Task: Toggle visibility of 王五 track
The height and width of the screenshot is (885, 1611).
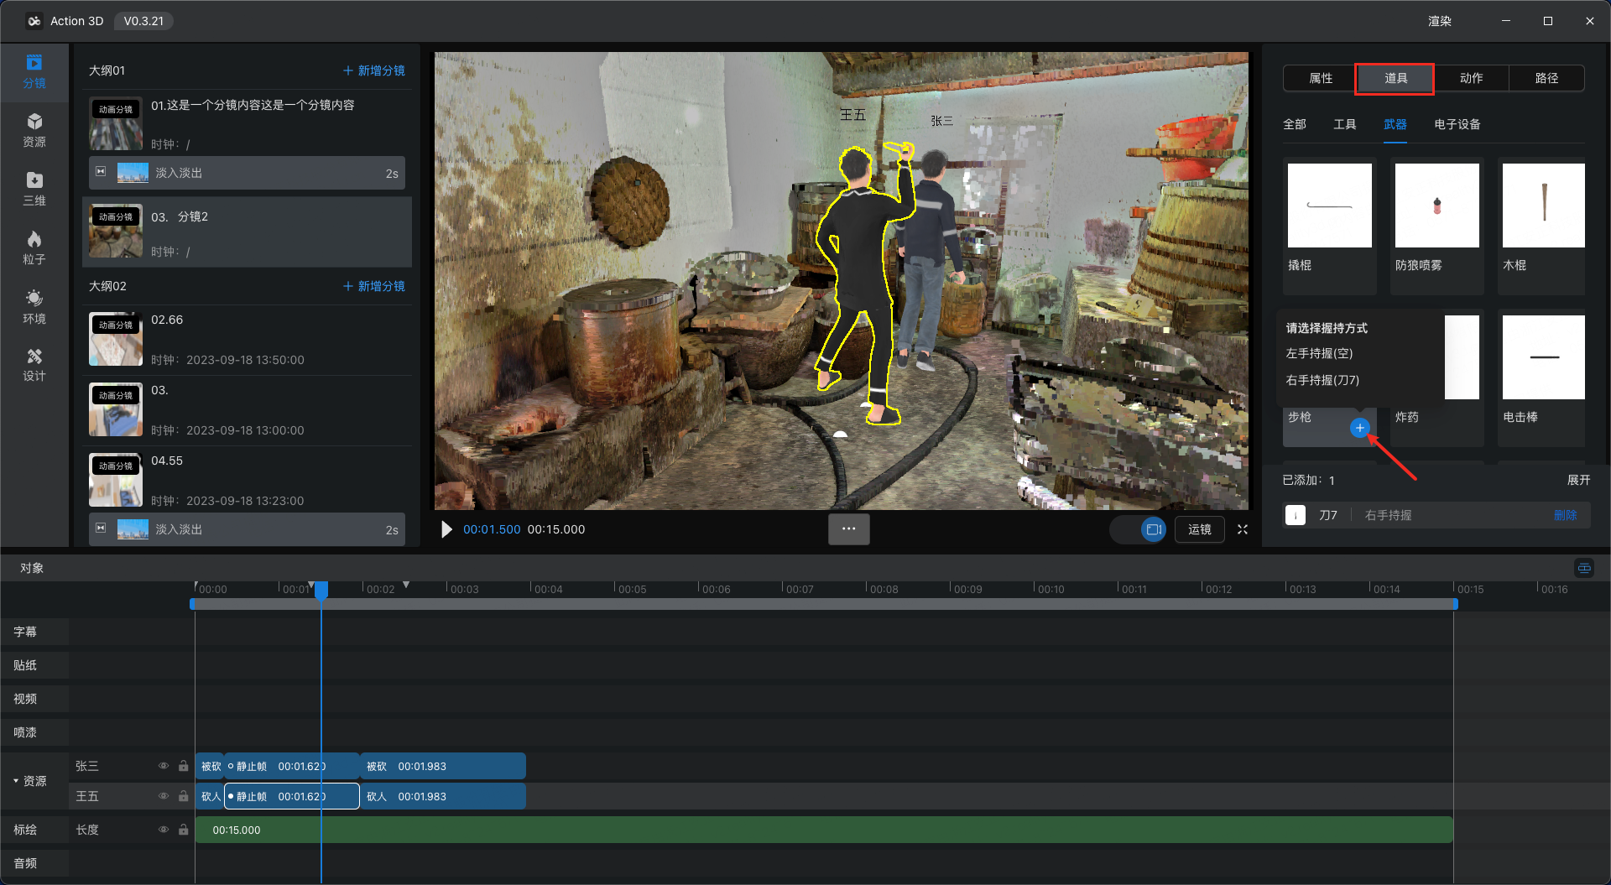Action: coord(164,796)
